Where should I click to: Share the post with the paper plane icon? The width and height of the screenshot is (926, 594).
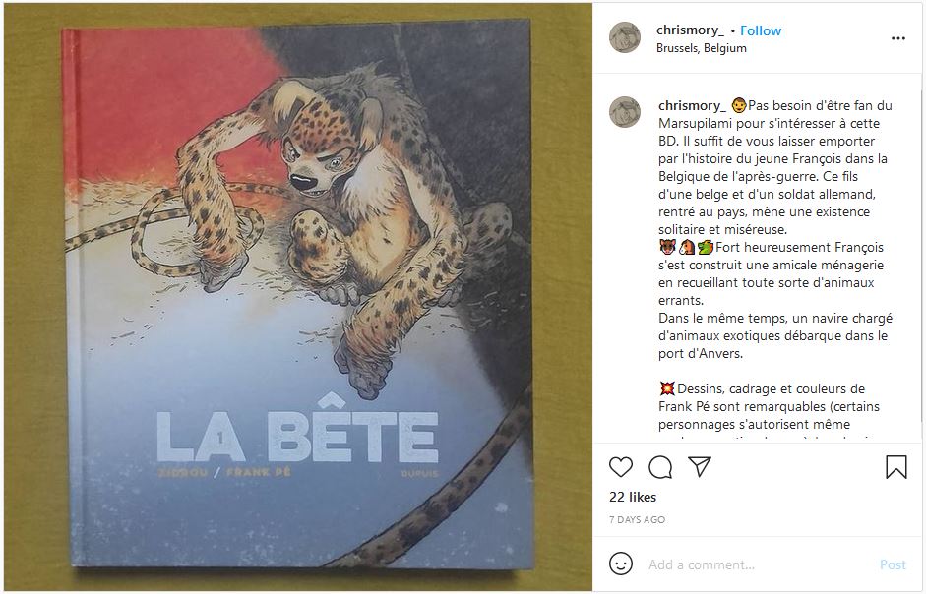point(700,466)
